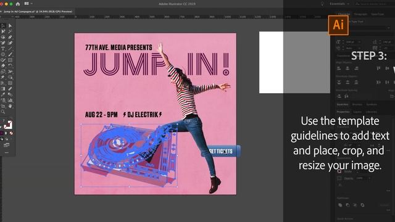The height and width of the screenshot is (222, 395).
Task: Set paint to None swatch button
Action: [x=11, y=133]
